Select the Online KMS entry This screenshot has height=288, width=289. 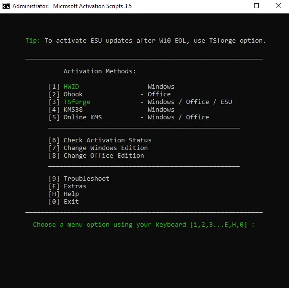point(75,117)
